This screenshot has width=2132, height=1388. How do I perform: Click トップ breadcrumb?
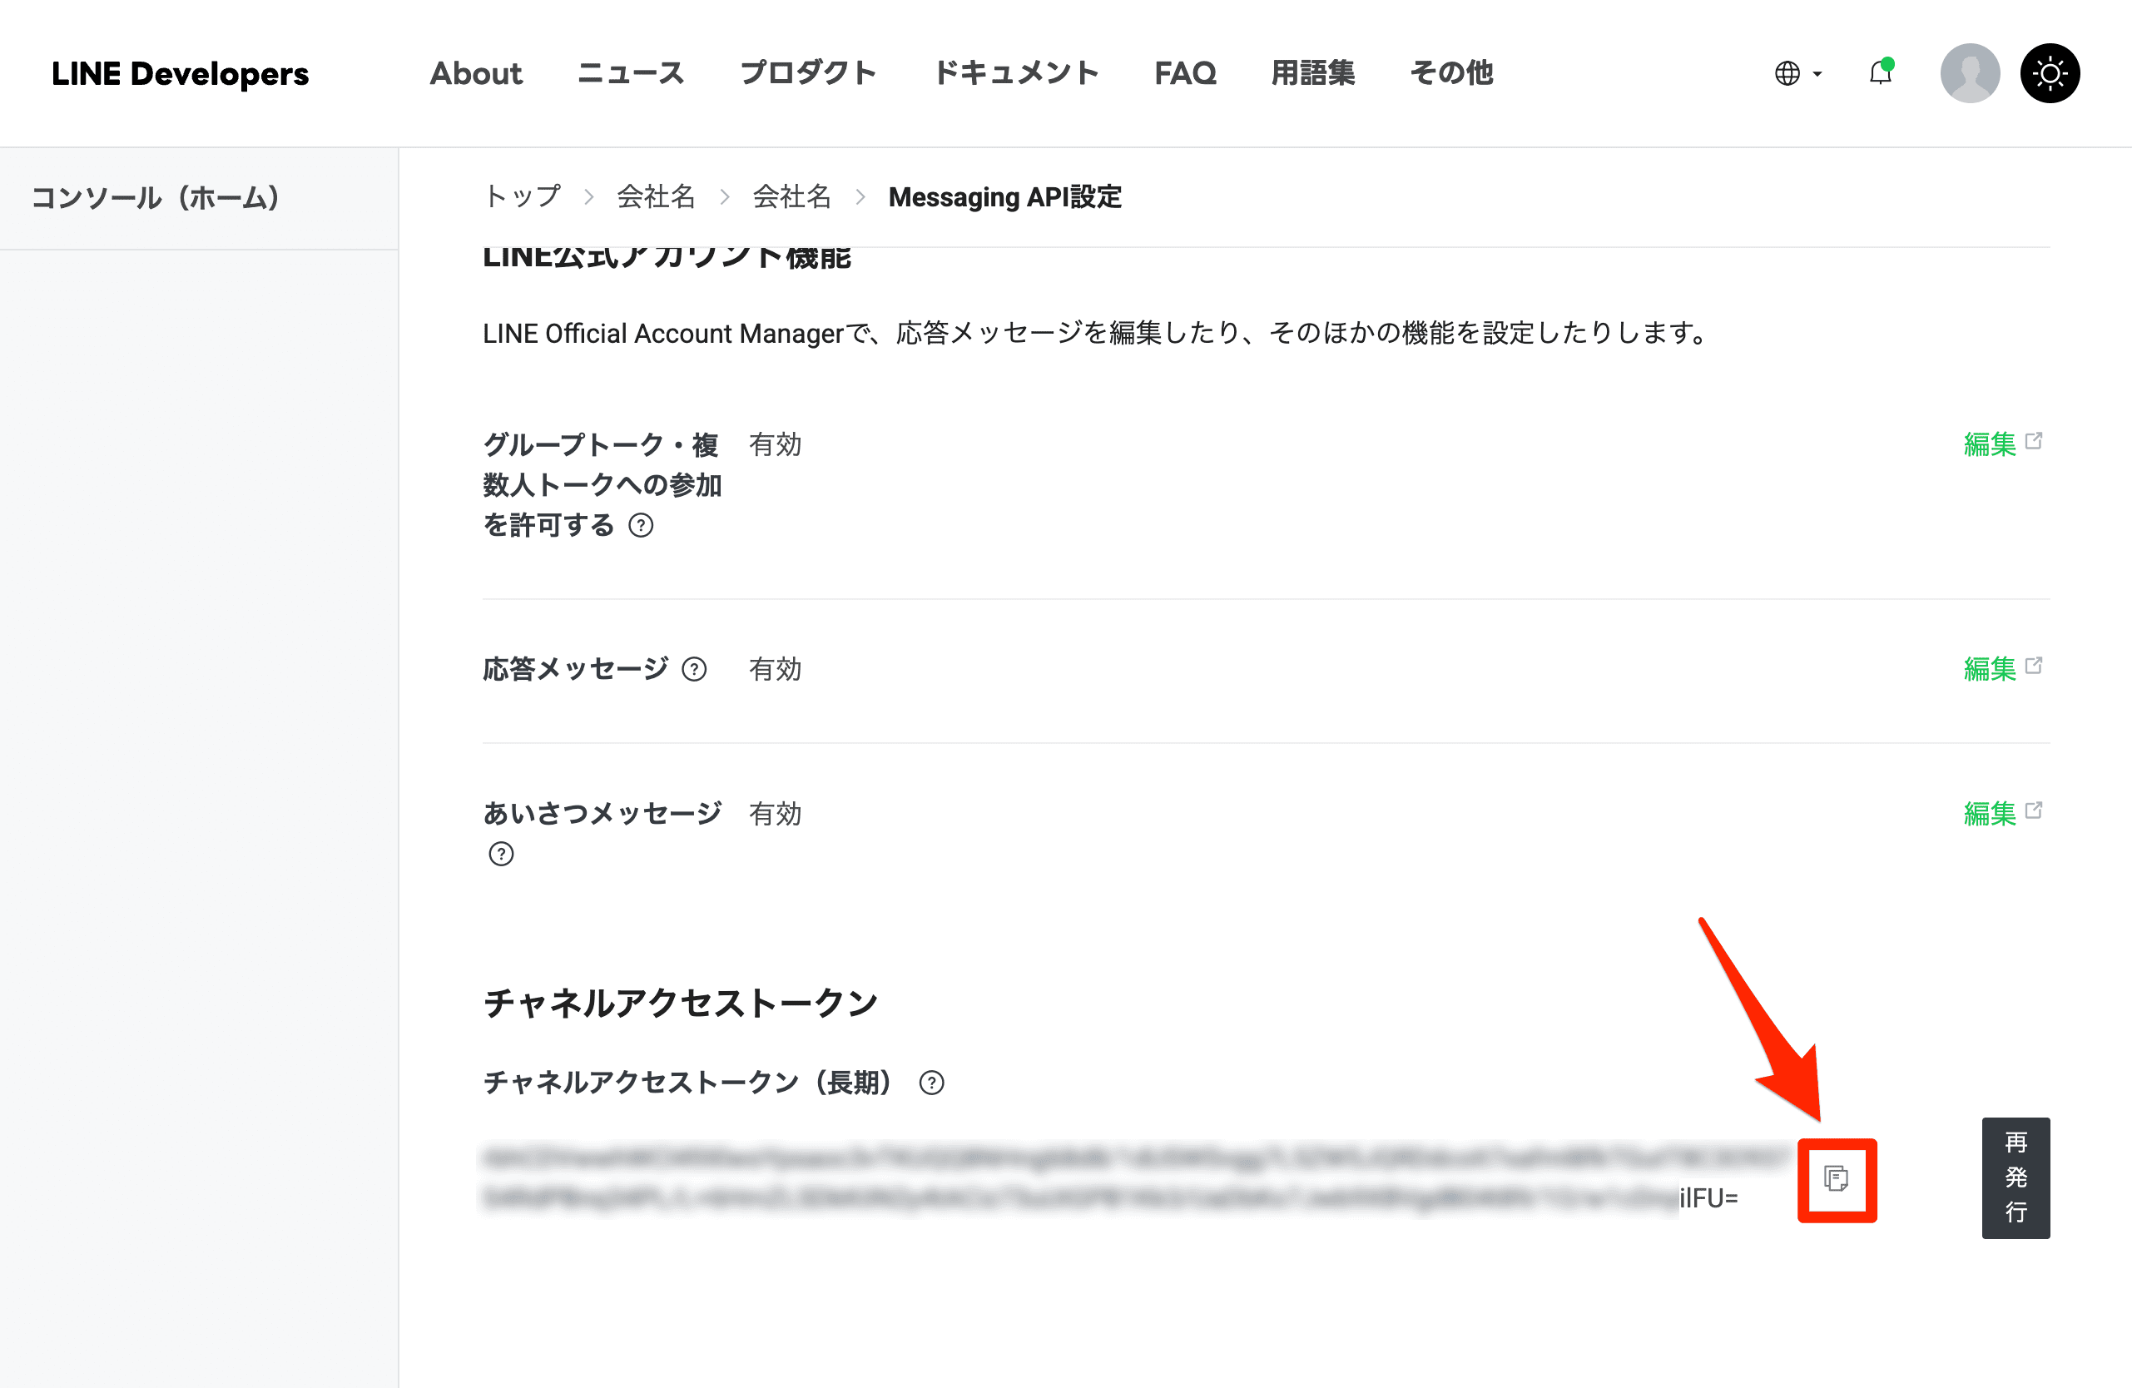point(523,196)
